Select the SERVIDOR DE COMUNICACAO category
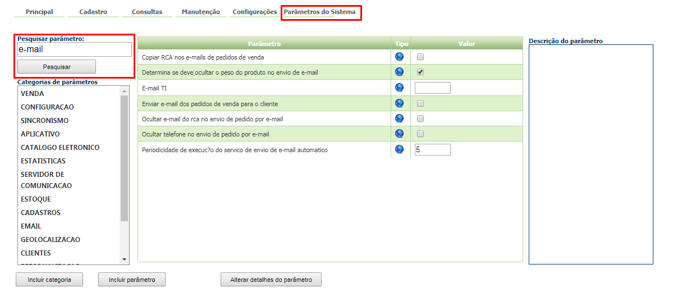This screenshot has width=673, height=292. (47, 180)
